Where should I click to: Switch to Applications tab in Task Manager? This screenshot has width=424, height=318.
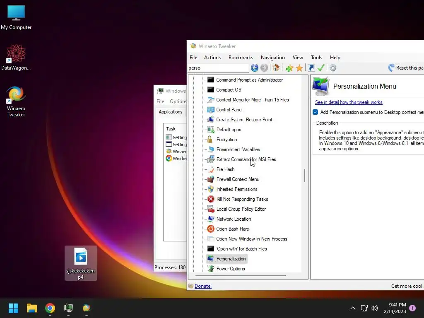[170, 112]
